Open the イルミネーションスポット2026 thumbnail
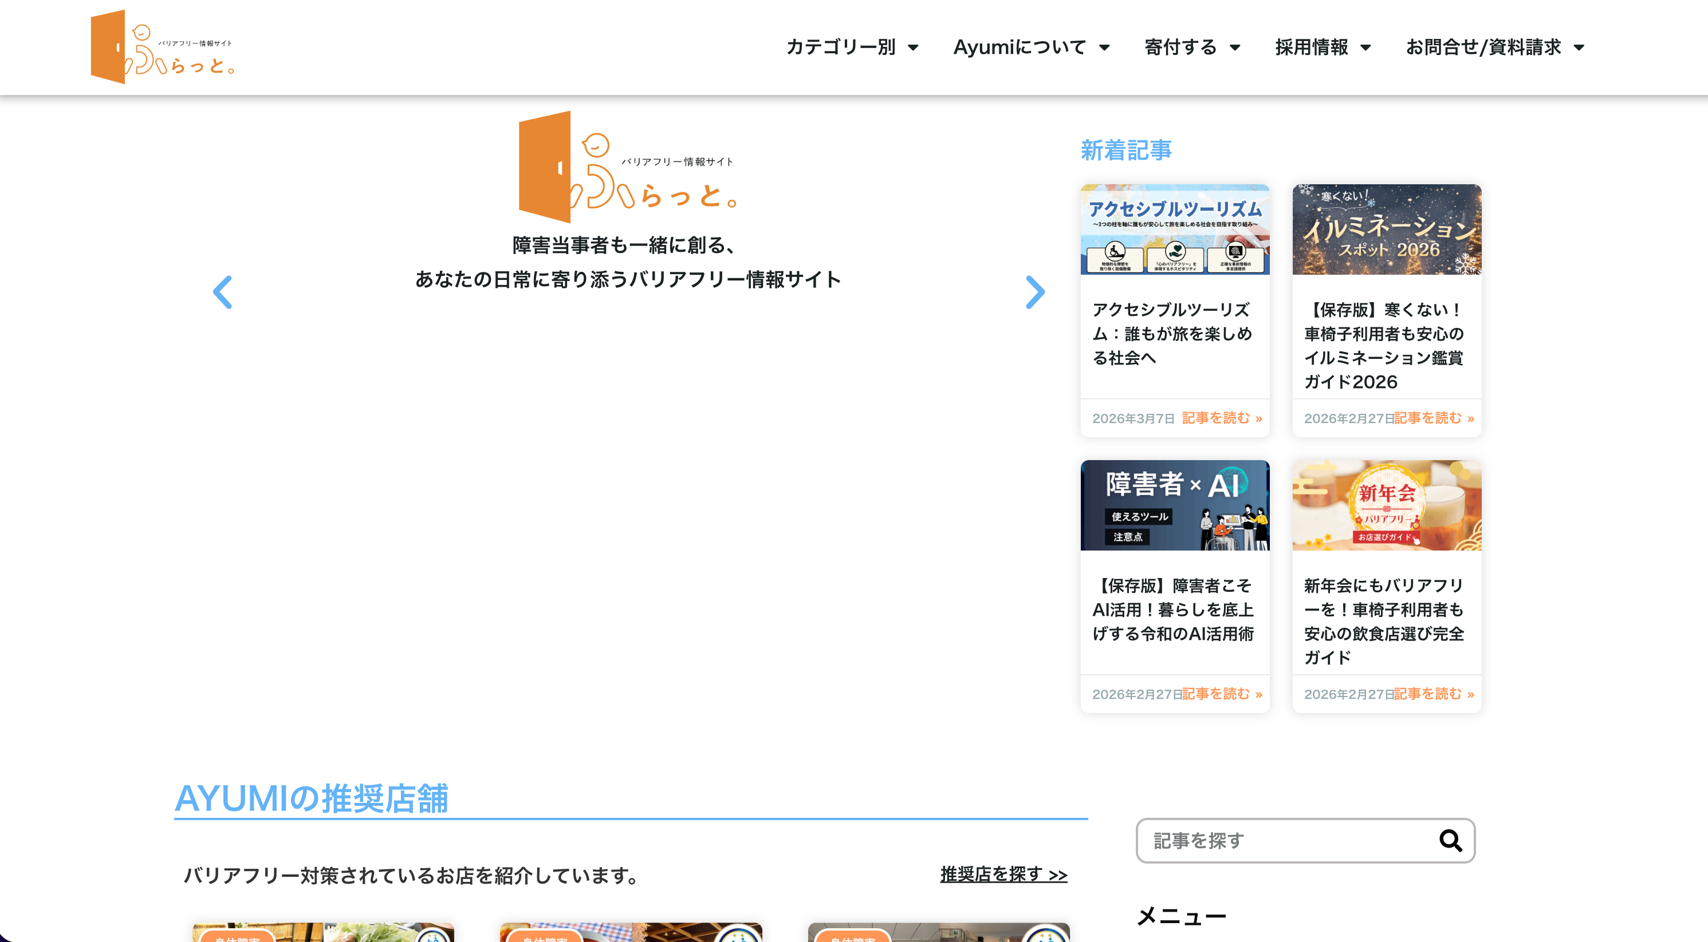Viewport: 1708px width, 942px height. (1387, 229)
